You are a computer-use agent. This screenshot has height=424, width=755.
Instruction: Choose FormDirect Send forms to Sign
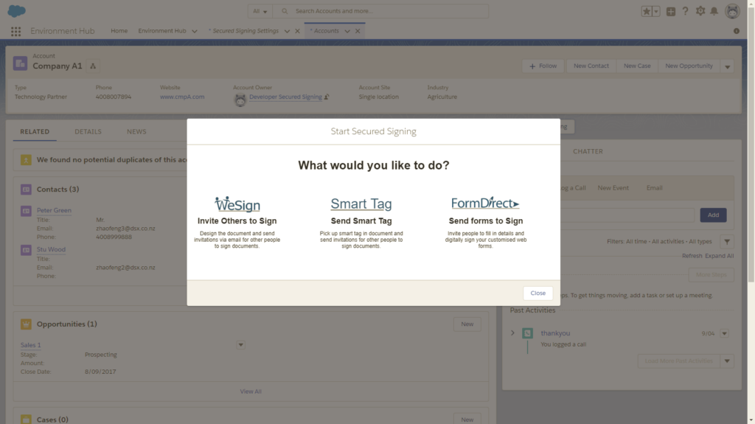pos(485,222)
